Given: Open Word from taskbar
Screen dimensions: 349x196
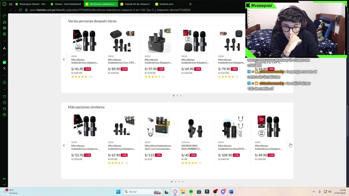Looking at the screenshot, I should click(x=231, y=192).
